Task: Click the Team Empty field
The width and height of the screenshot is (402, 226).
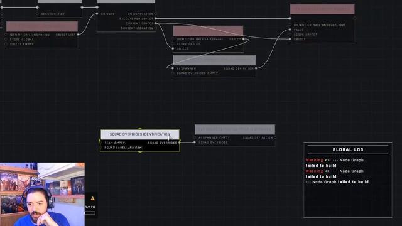Action: click(114, 143)
